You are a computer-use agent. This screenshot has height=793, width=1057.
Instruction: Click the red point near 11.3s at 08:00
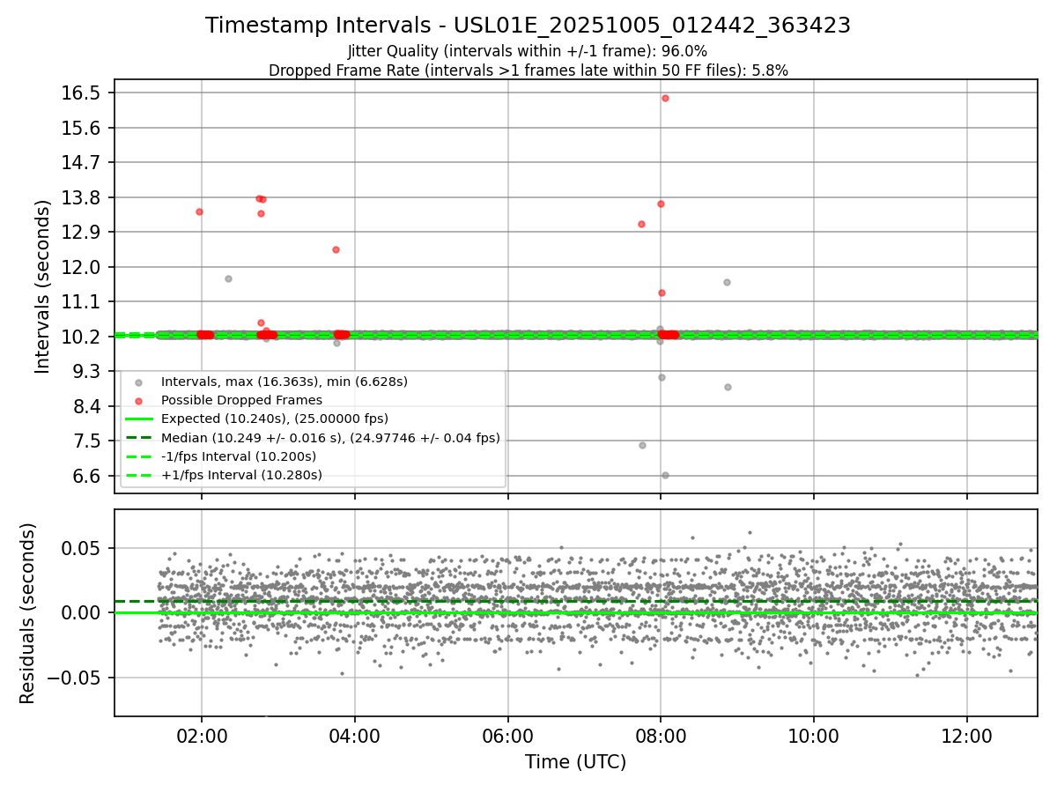[x=662, y=293]
